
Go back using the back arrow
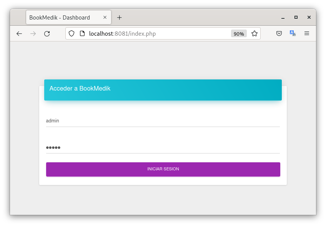pos(19,34)
